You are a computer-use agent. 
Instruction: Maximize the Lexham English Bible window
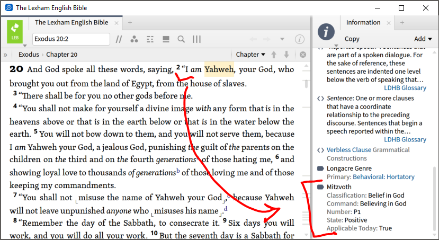[401, 8]
